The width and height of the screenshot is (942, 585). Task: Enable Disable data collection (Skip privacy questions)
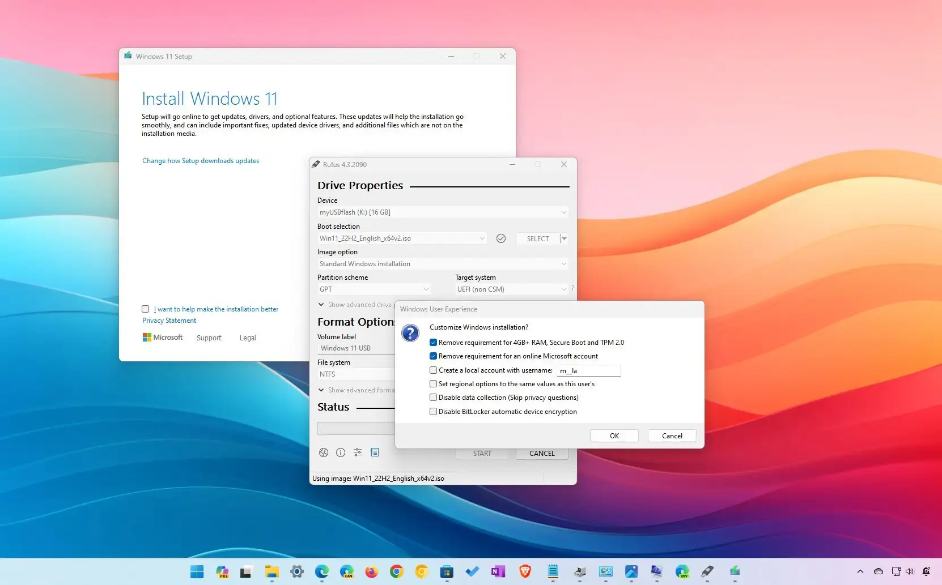[x=433, y=397]
